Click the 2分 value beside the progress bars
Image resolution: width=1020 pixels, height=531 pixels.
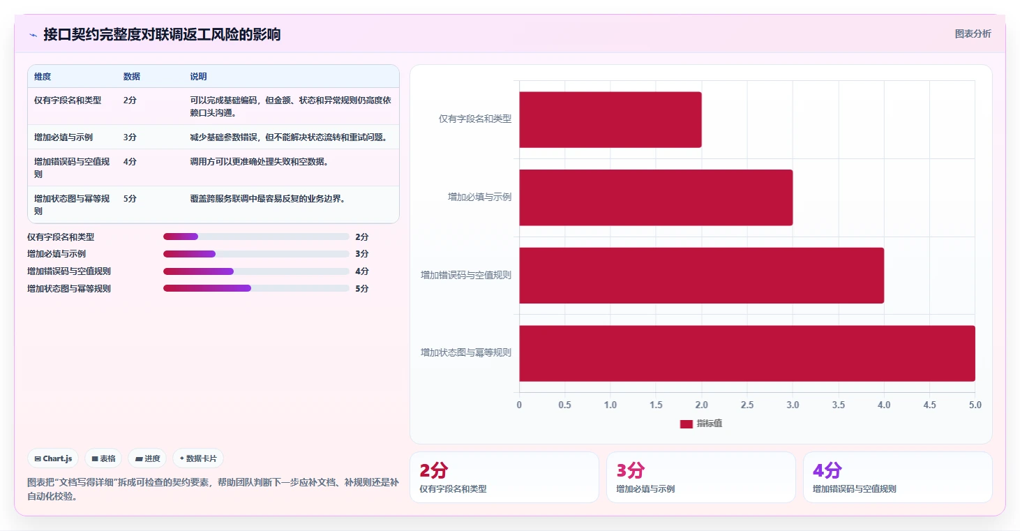(361, 237)
